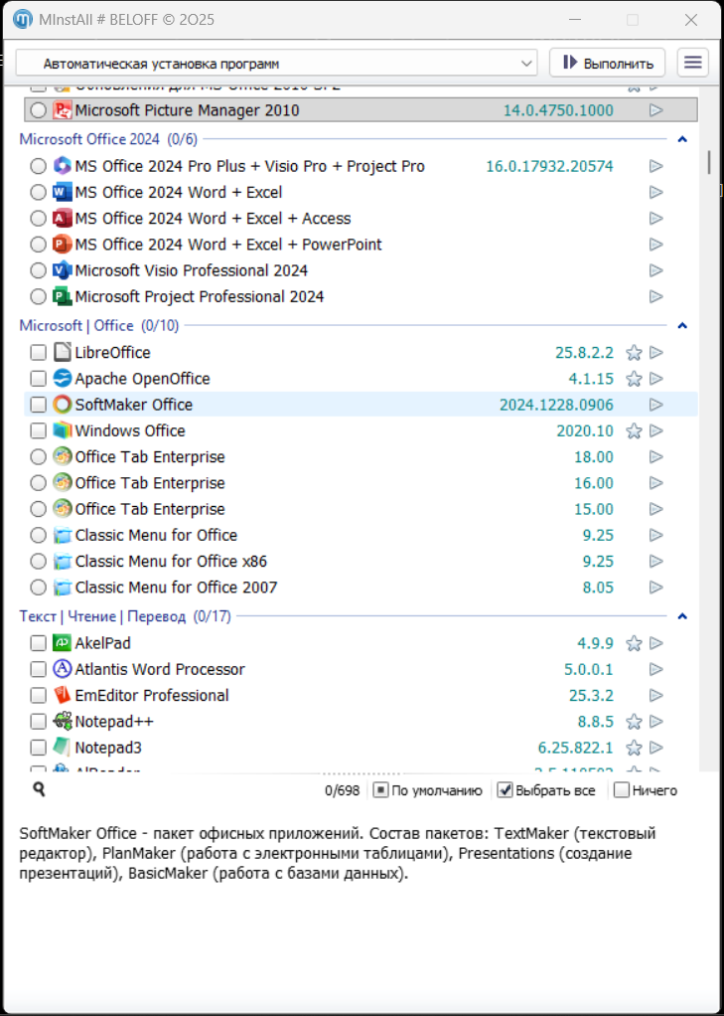Click the star icon beside AkelPad
The height and width of the screenshot is (1016, 724).
634,643
